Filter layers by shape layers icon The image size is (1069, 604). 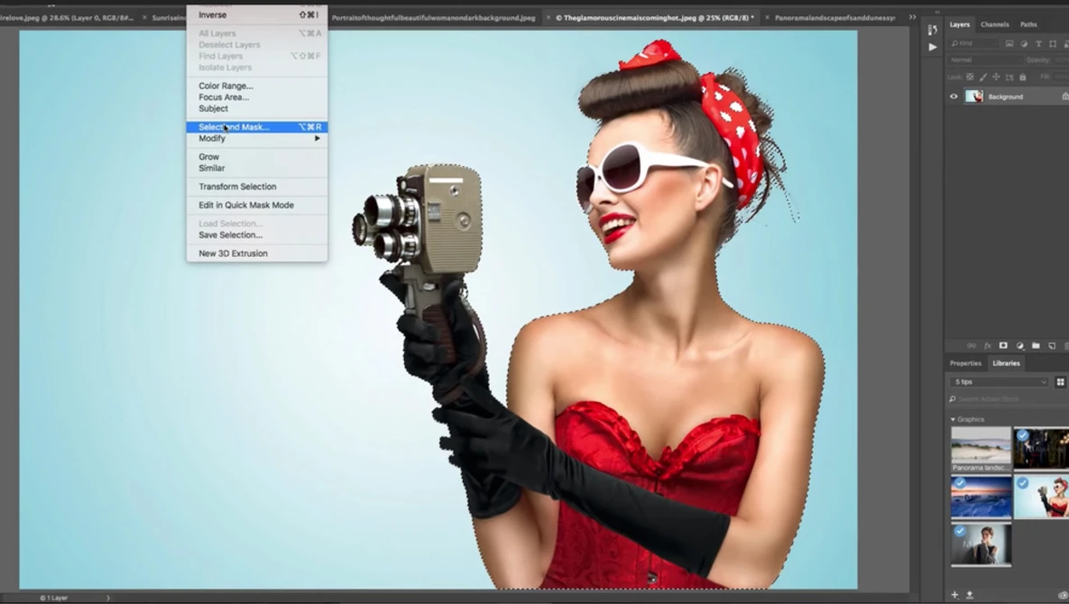point(1053,43)
